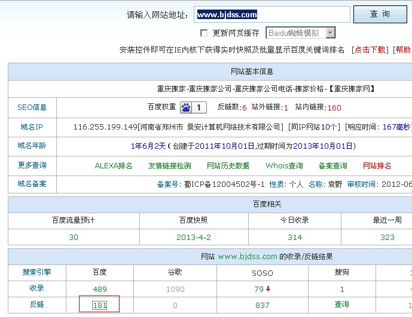Click the 点击下载 link
This screenshot has height=317, width=412.
370,50
